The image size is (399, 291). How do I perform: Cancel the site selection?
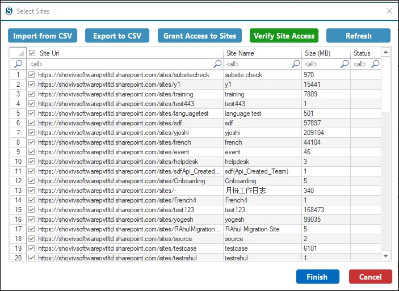point(370,276)
